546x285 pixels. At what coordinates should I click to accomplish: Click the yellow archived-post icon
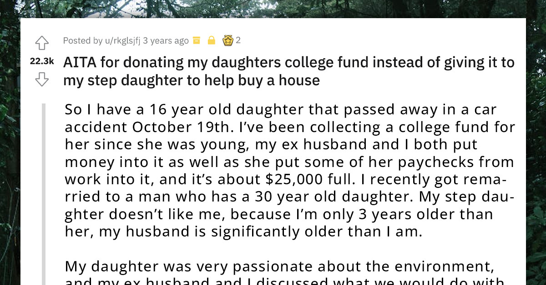[x=196, y=40]
